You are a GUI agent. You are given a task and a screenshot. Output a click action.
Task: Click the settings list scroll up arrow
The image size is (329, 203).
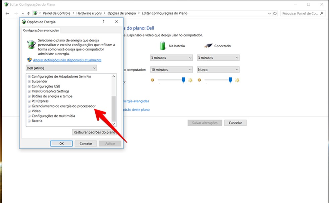[x=114, y=76]
